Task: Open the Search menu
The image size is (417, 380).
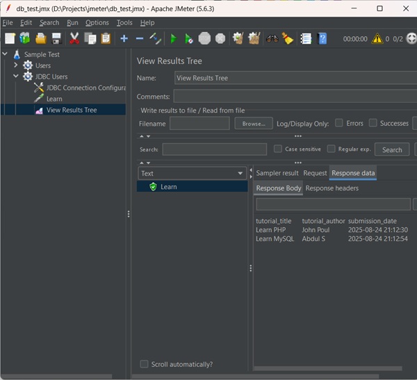Action: (x=49, y=23)
